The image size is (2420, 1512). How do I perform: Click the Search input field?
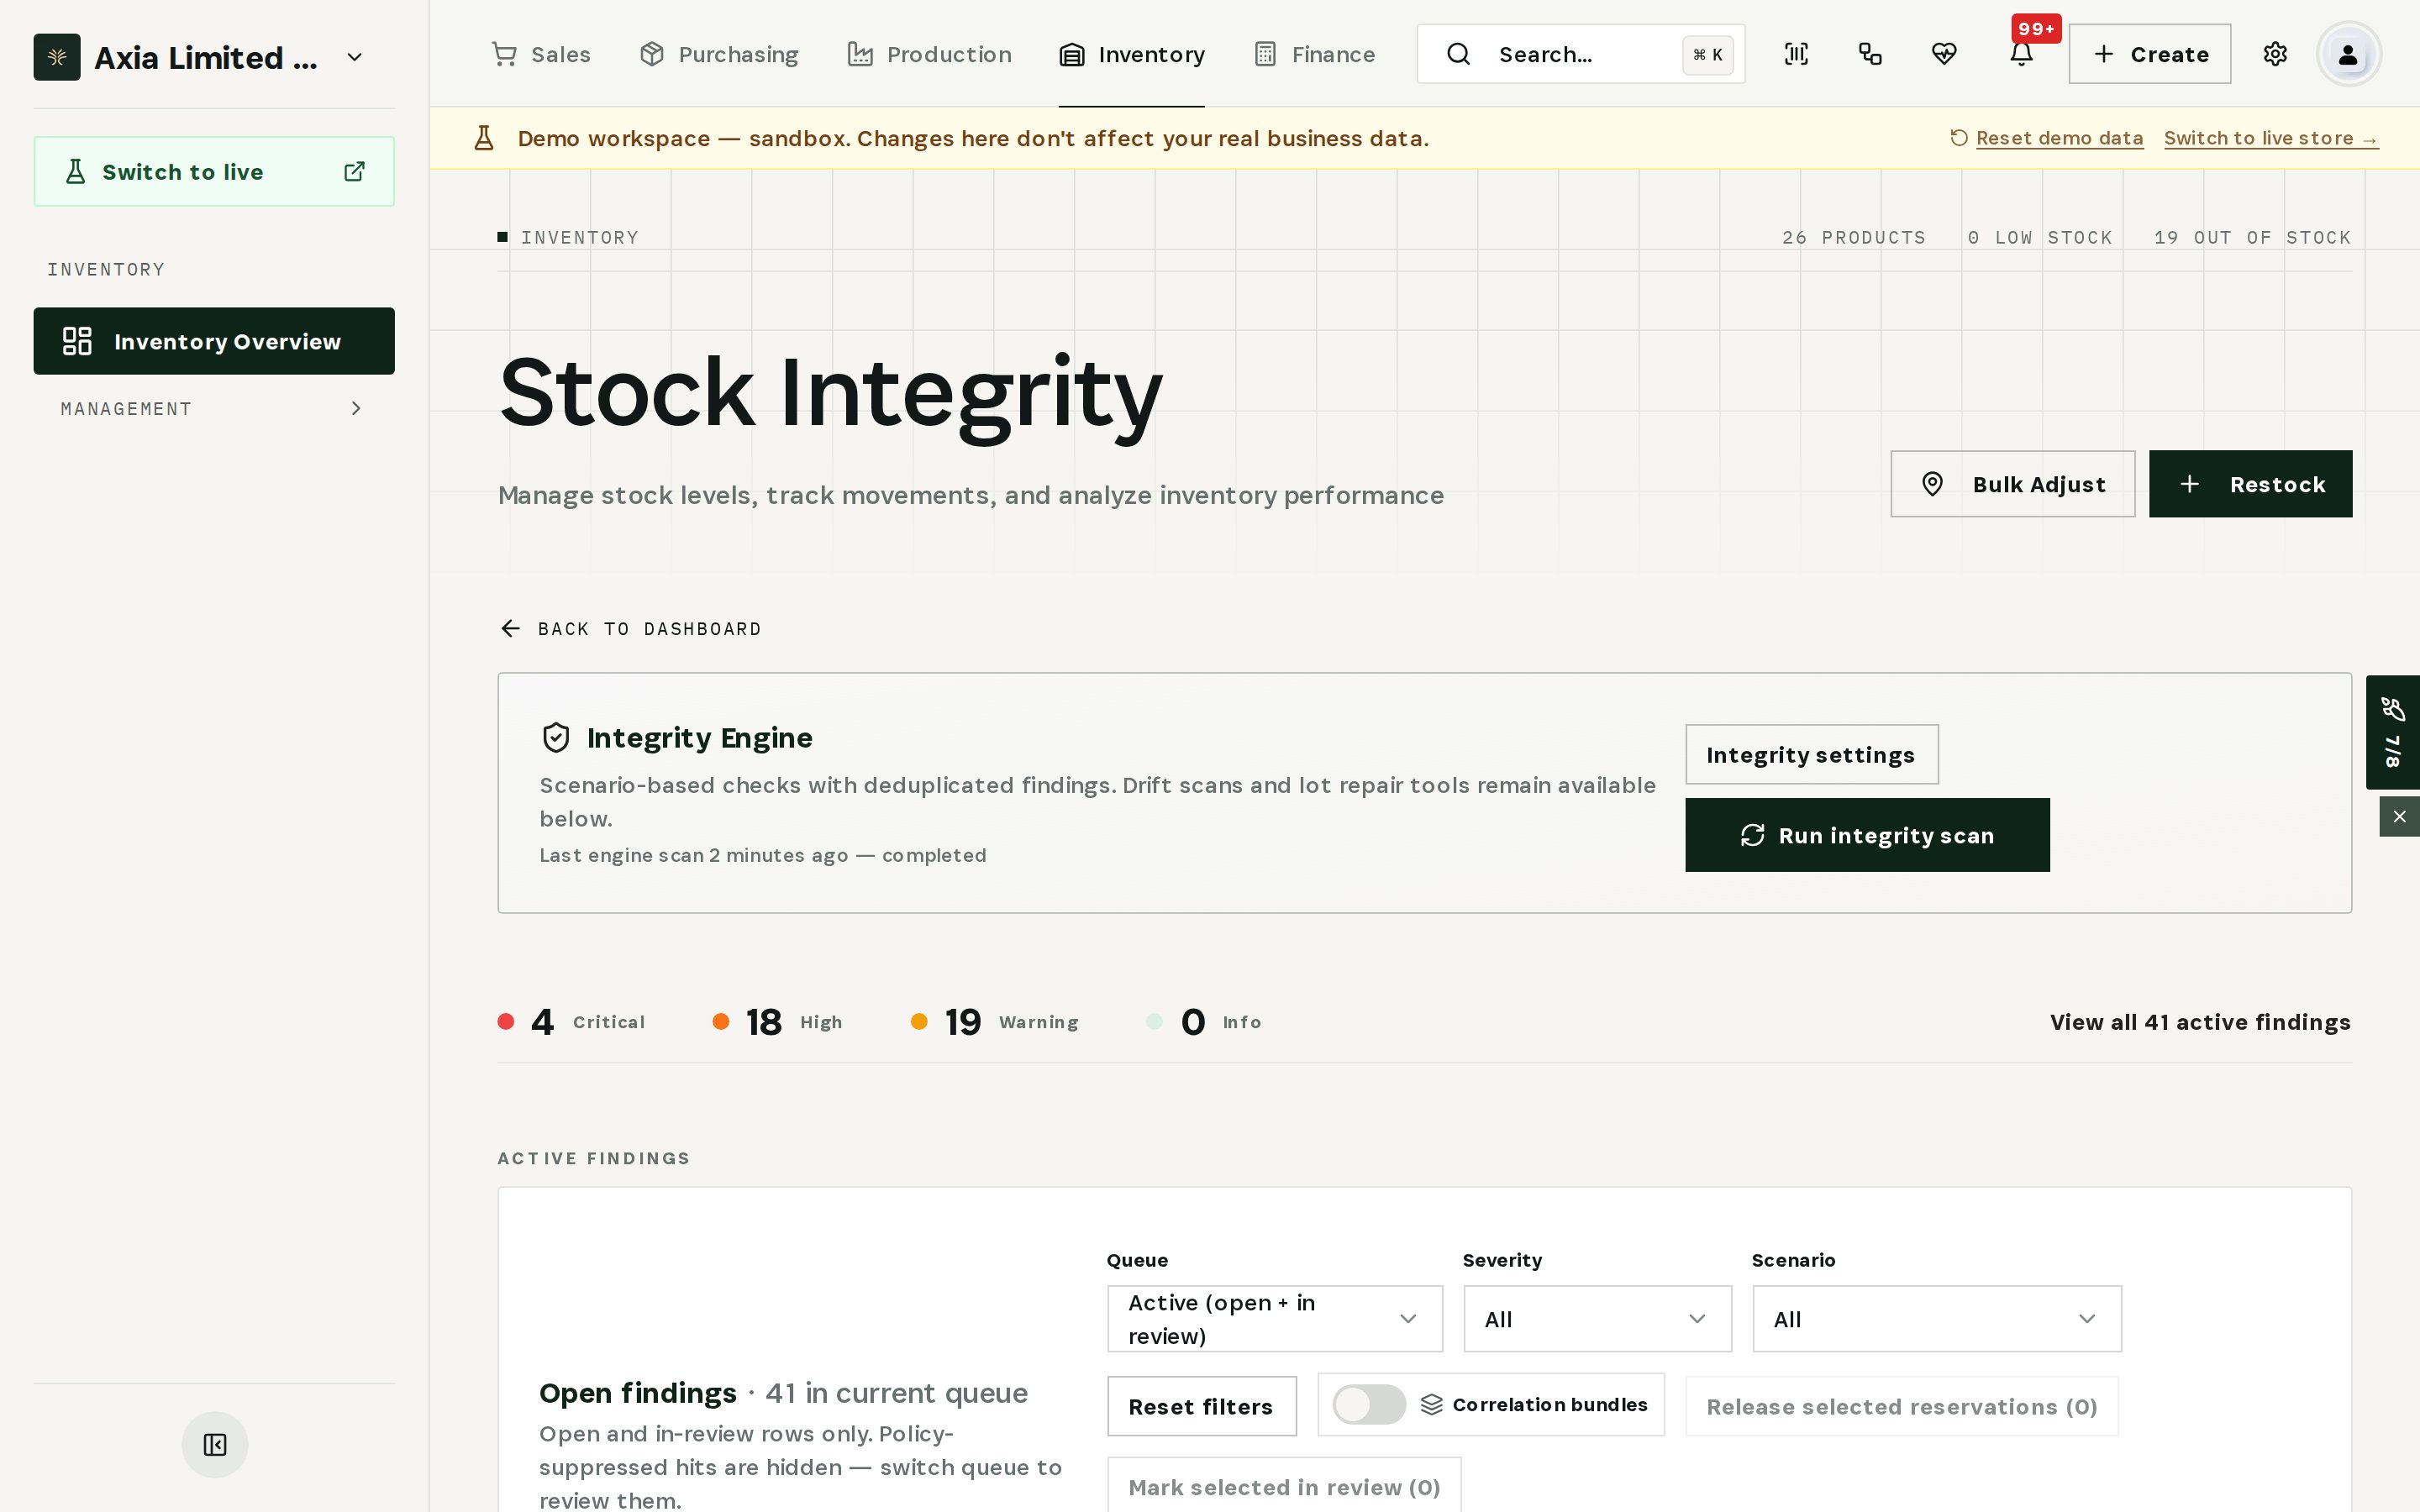pos(1580,54)
